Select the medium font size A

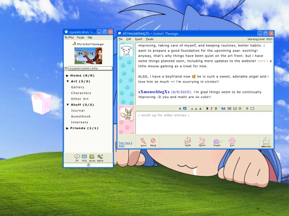(x=196, y=109)
